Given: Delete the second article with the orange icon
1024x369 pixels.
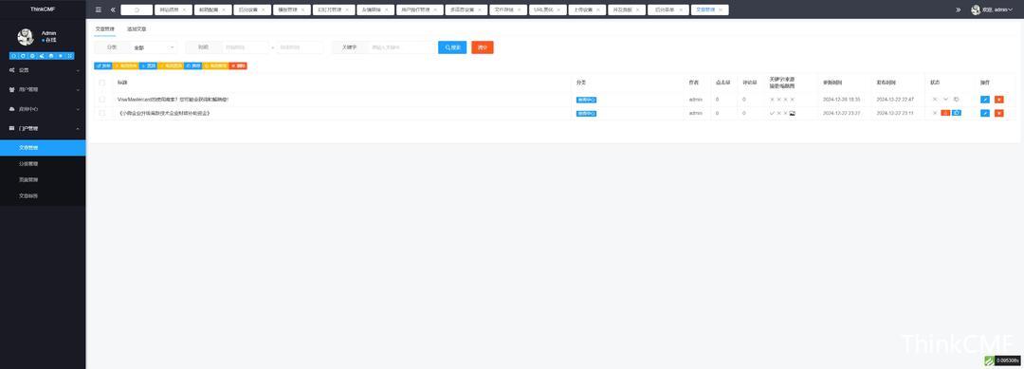Looking at the screenshot, I should tap(998, 113).
